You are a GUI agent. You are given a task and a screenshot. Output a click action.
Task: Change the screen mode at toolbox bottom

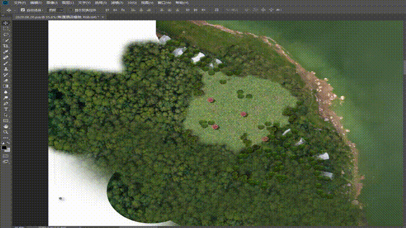6,162
